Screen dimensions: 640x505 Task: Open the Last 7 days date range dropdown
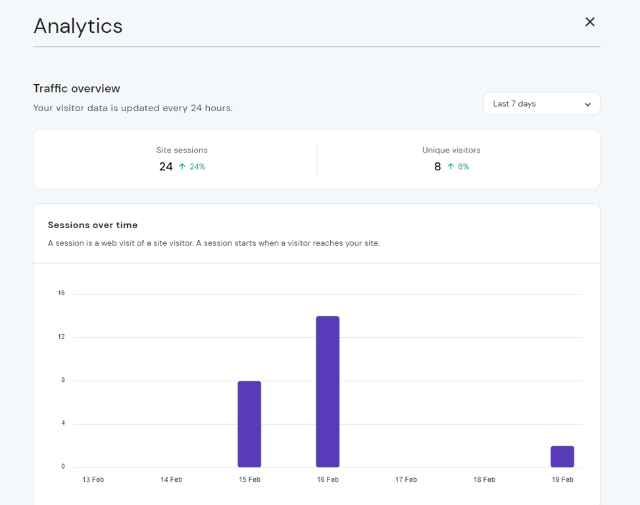pos(541,103)
